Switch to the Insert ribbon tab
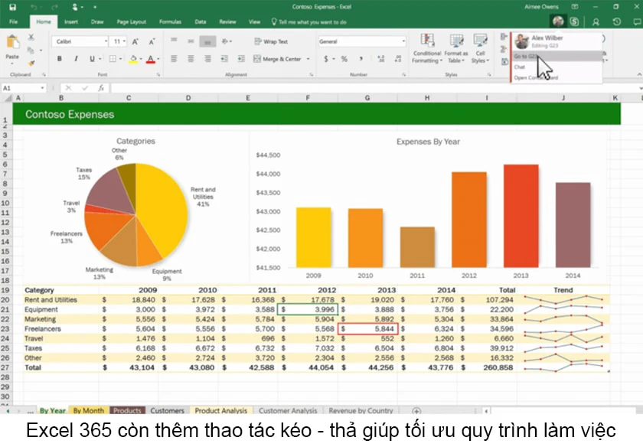 [71, 21]
